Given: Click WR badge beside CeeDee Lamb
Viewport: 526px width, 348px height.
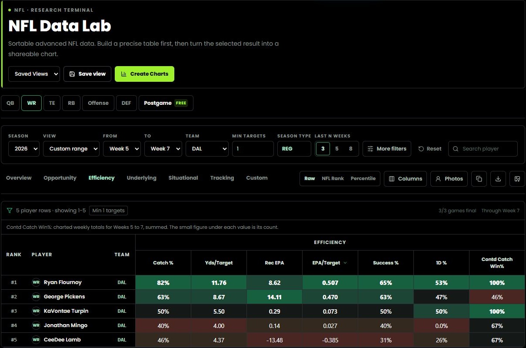Looking at the screenshot, I should [36, 340].
